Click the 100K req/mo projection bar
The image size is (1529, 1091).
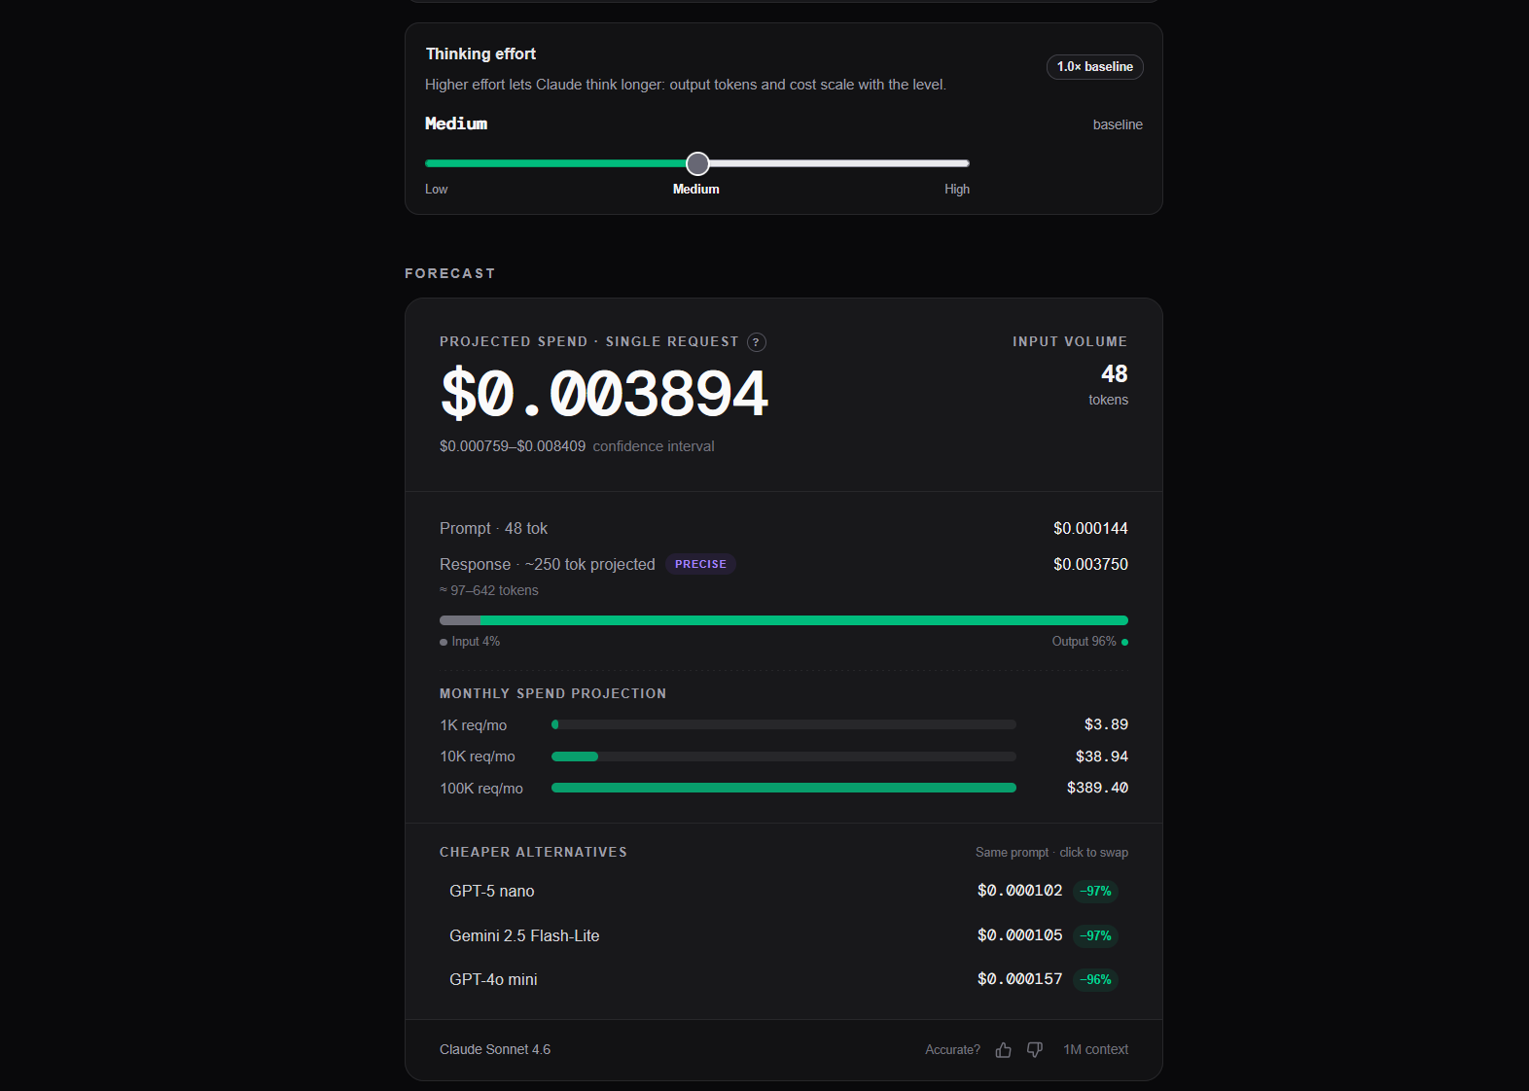tap(784, 788)
